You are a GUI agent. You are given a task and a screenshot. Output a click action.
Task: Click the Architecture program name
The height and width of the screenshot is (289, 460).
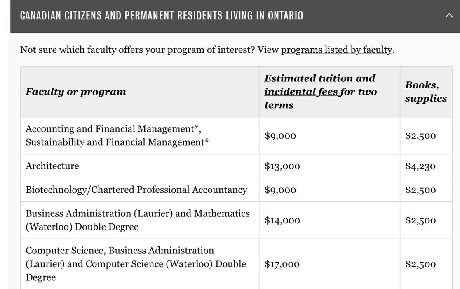52,166
